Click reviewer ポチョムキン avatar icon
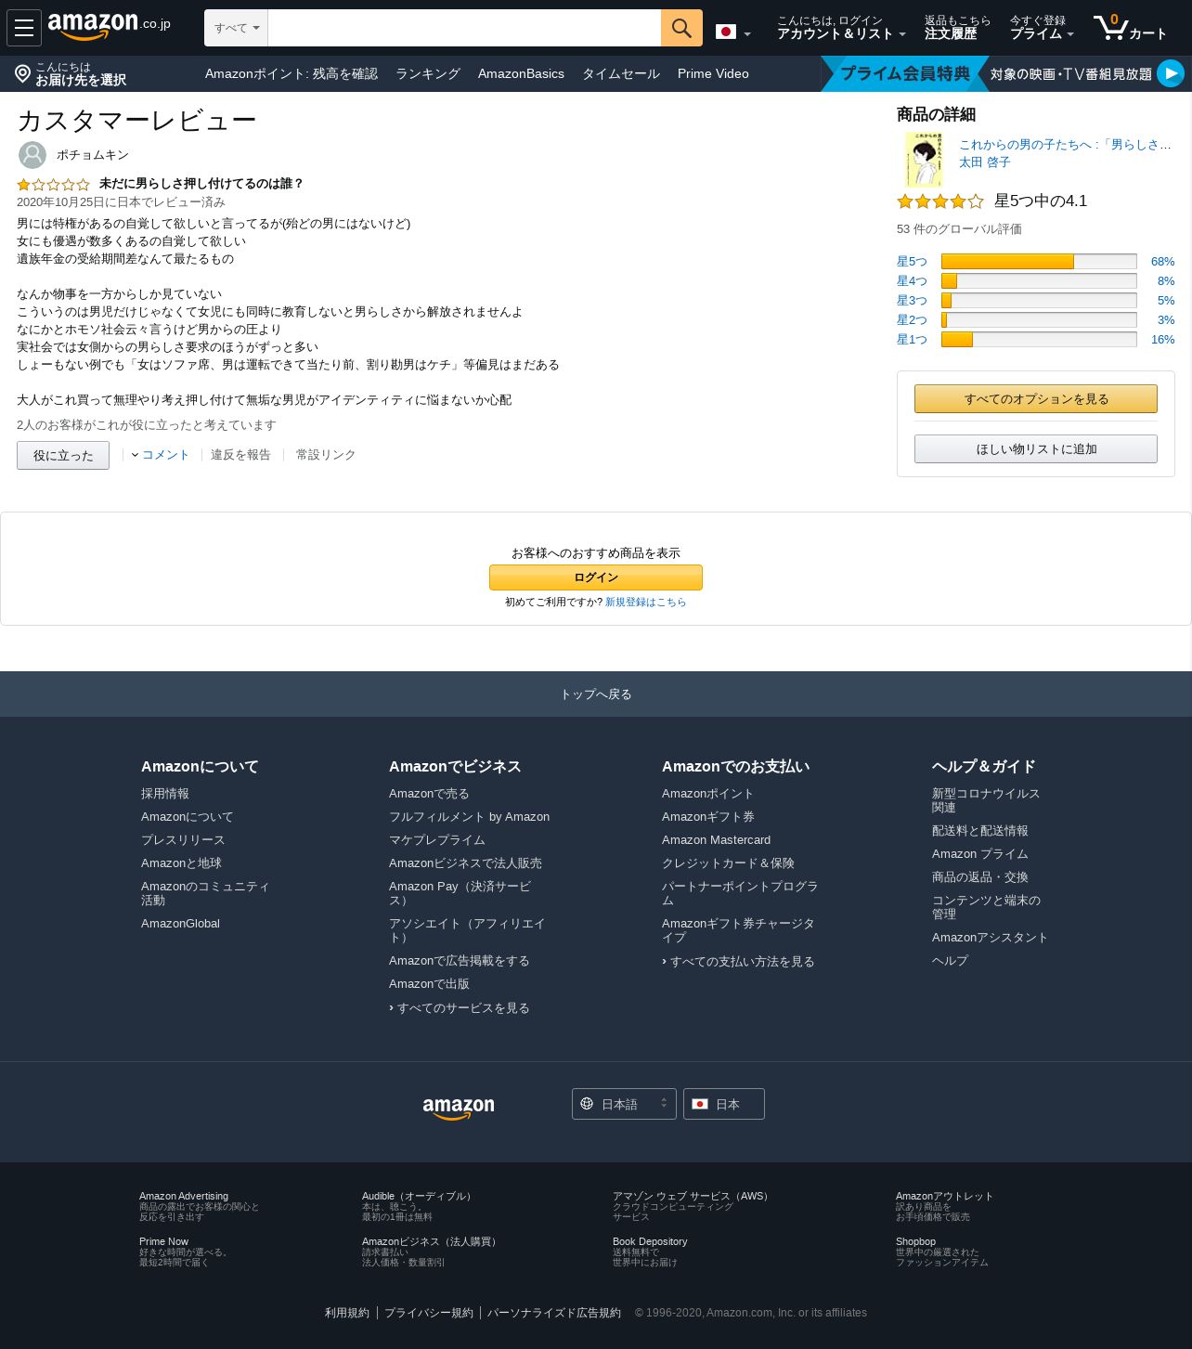Image resolution: width=1192 pixels, height=1349 pixels. 32,155
